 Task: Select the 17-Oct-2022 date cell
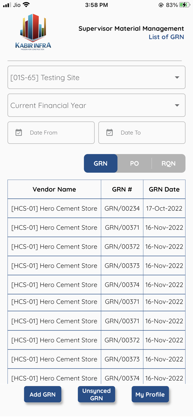point(164,208)
